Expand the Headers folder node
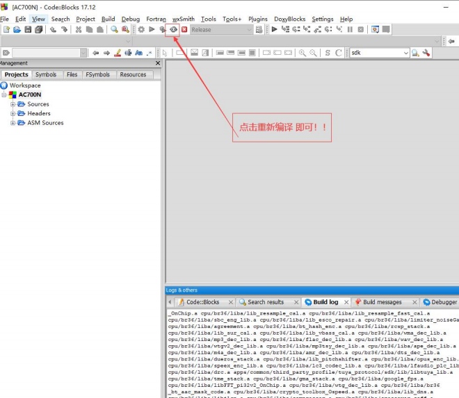The width and height of the screenshot is (459, 398). point(13,113)
